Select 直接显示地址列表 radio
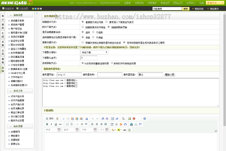226x151 pixels. pos(83,22)
